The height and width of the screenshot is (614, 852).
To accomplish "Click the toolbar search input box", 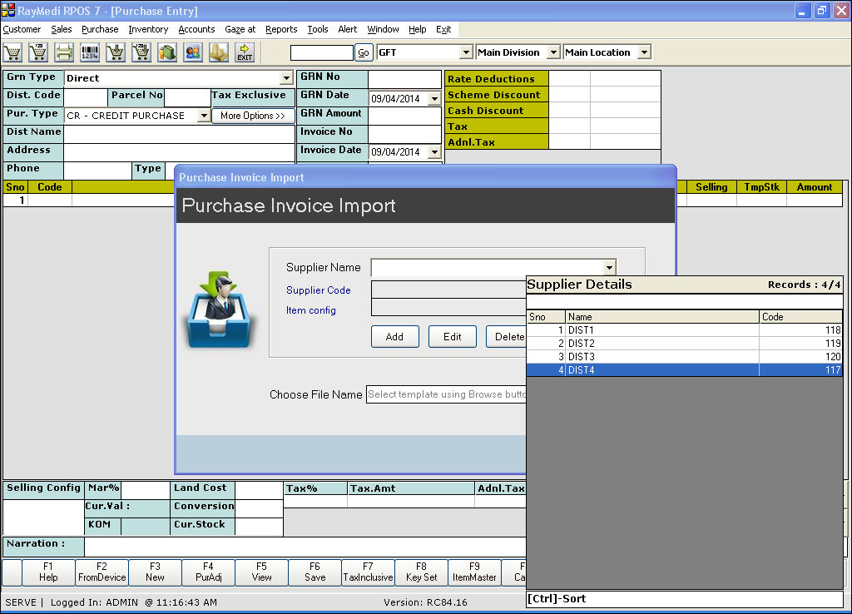I will coord(322,52).
